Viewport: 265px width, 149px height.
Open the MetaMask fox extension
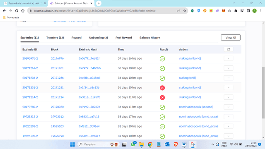pyautogui.click(x=224, y=11)
